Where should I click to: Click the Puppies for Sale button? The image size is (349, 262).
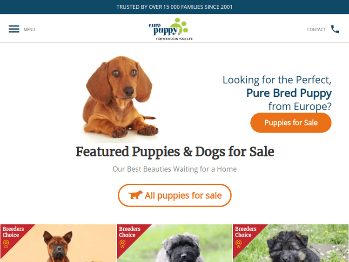tap(291, 123)
